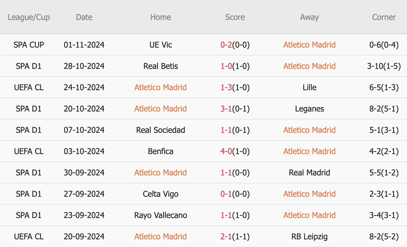Click the Score column header

click(x=235, y=17)
